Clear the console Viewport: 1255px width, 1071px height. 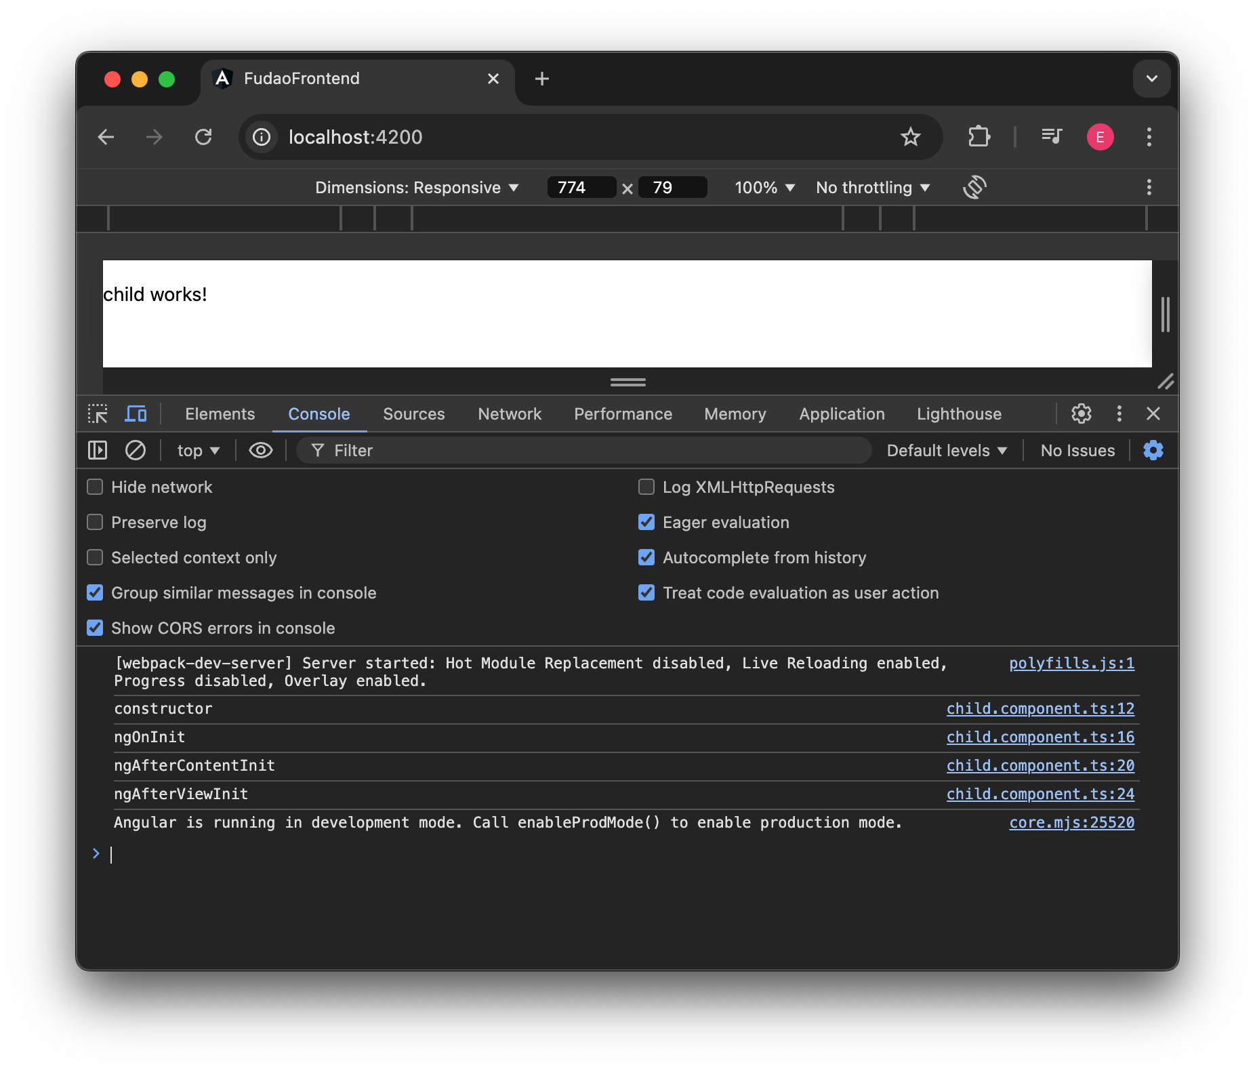coord(135,450)
